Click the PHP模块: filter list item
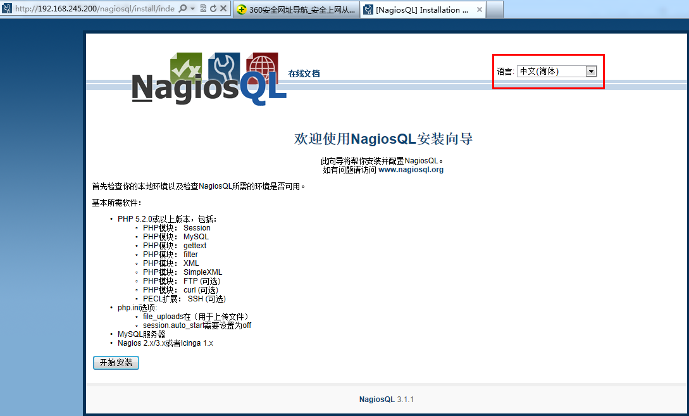This screenshot has height=416, width=689. [x=170, y=254]
